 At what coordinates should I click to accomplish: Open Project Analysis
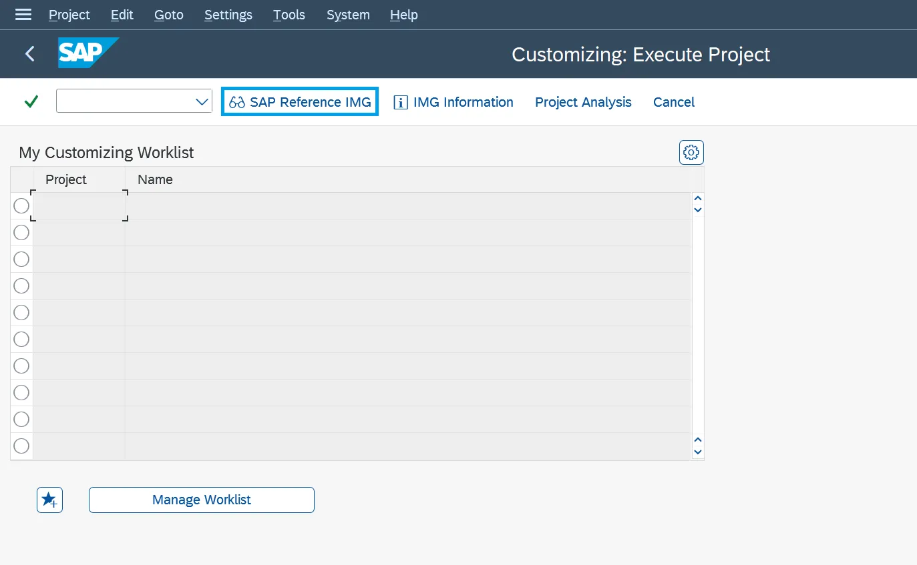[x=582, y=101]
